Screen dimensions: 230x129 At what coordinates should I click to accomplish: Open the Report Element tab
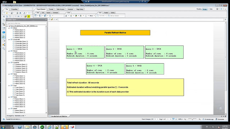41,9
